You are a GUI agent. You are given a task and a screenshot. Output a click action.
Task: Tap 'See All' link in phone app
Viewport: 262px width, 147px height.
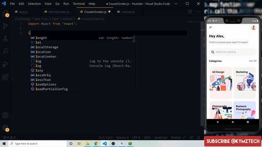coord(253,61)
